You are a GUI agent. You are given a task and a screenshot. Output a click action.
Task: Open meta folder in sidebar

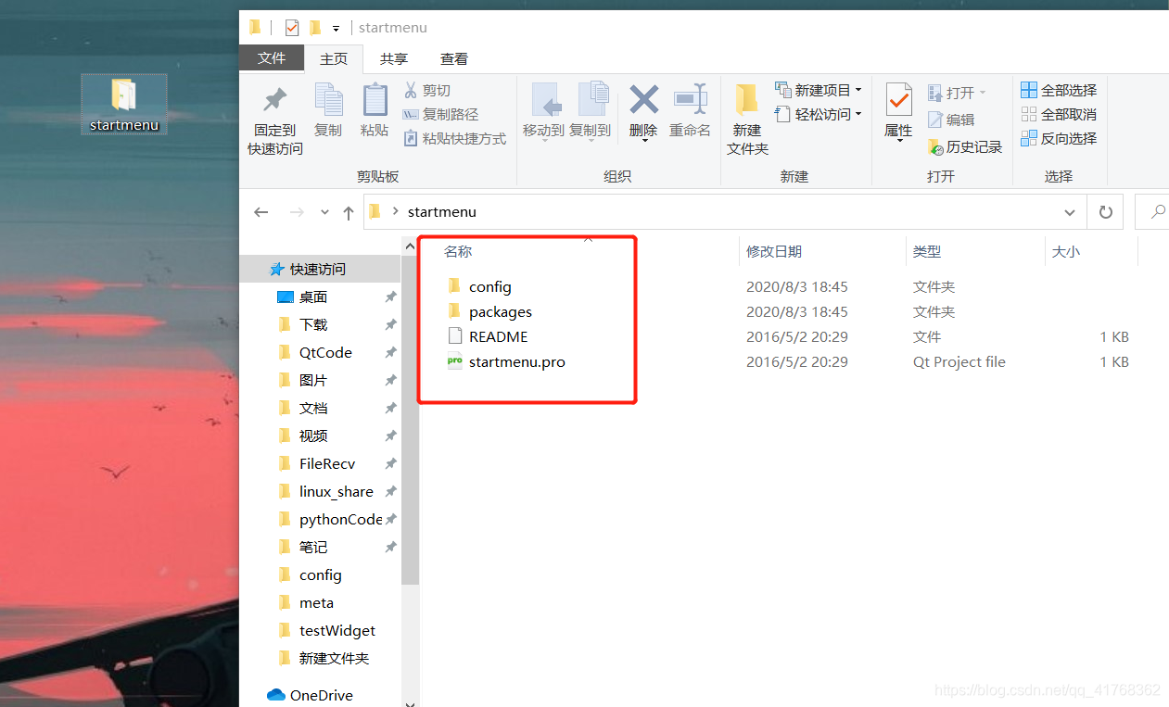[x=321, y=602]
